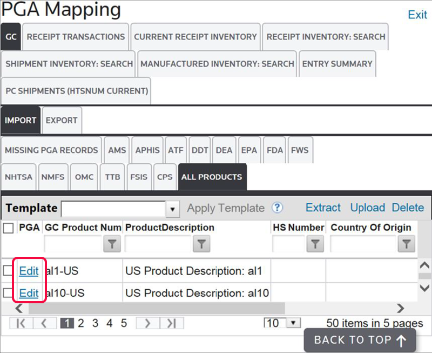Click filter icon under GC Product Num
The image size is (432, 353).
(x=111, y=245)
